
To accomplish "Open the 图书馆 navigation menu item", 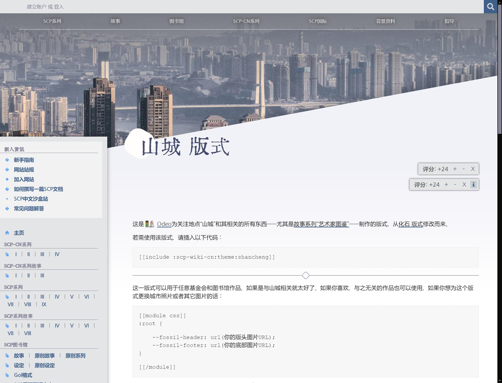I will pos(176,21).
